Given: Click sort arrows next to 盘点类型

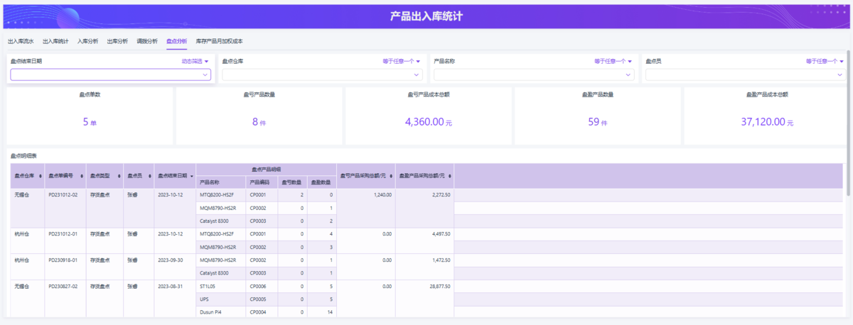Looking at the screenshot, I should coord(119,176).
